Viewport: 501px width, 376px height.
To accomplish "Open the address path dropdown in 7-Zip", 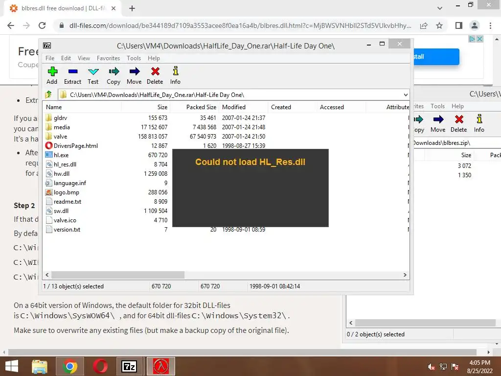I will tap(406, 94).
